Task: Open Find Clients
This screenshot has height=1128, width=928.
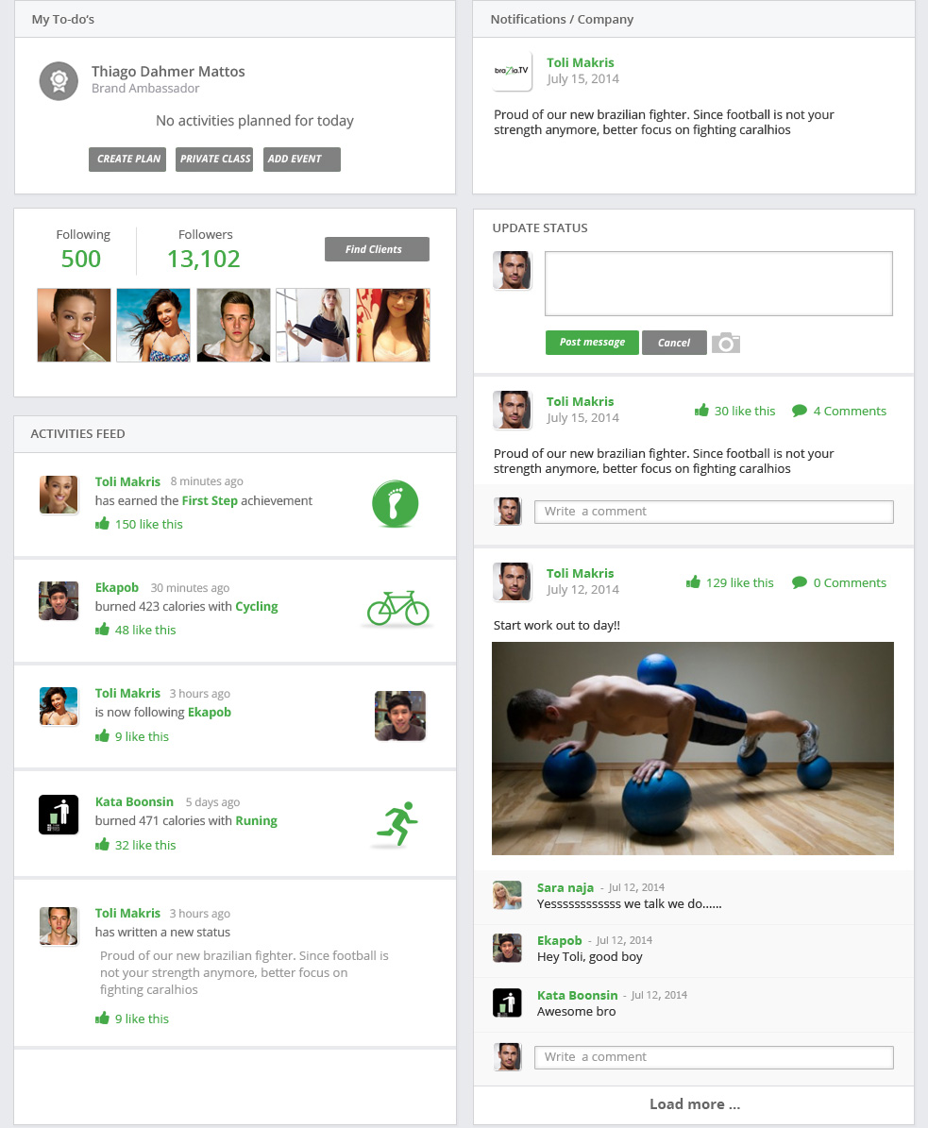Action: click(x=377, y=249)
